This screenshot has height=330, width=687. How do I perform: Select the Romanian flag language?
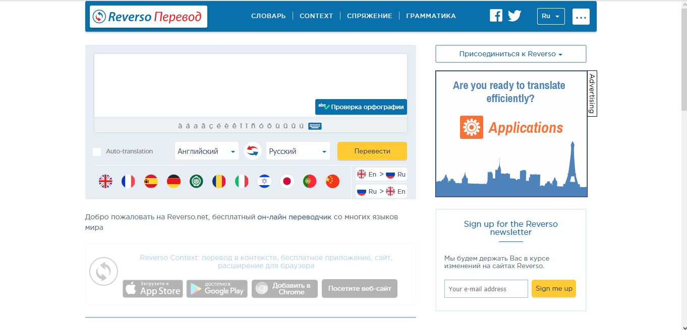click(219, 181)
